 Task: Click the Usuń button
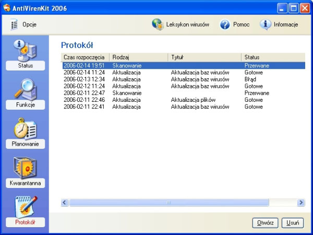pyautogui.click(x=293, y=223)
